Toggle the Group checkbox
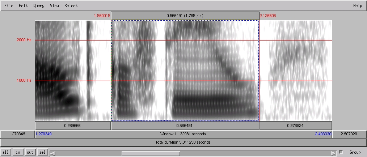 pos(341,152)
